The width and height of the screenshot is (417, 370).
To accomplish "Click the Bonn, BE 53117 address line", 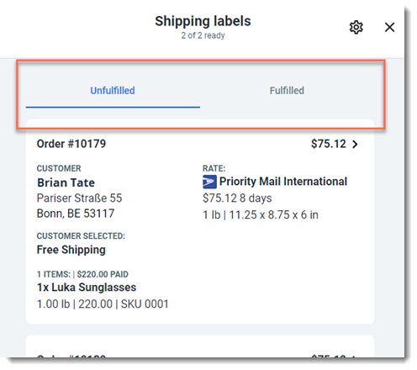I will (76, 214).
